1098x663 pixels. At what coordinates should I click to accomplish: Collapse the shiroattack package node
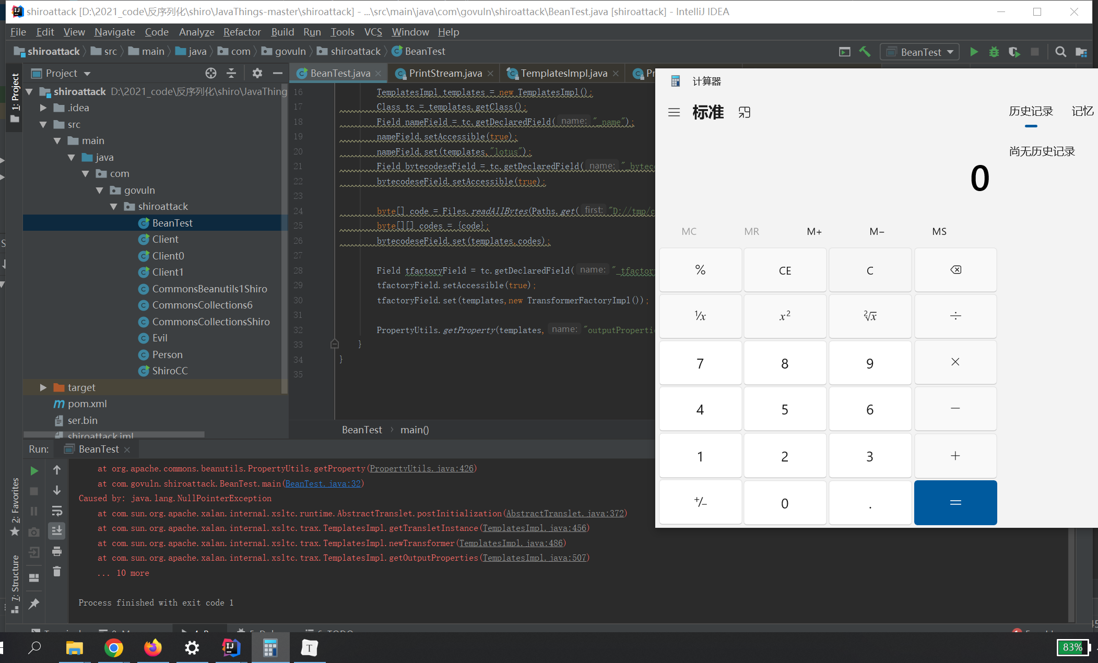click(x=114, y=207)
